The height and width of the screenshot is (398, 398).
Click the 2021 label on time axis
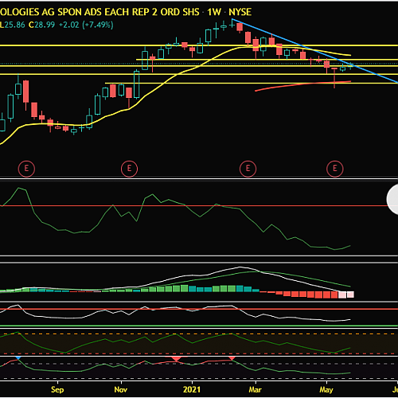coord(192,389)
